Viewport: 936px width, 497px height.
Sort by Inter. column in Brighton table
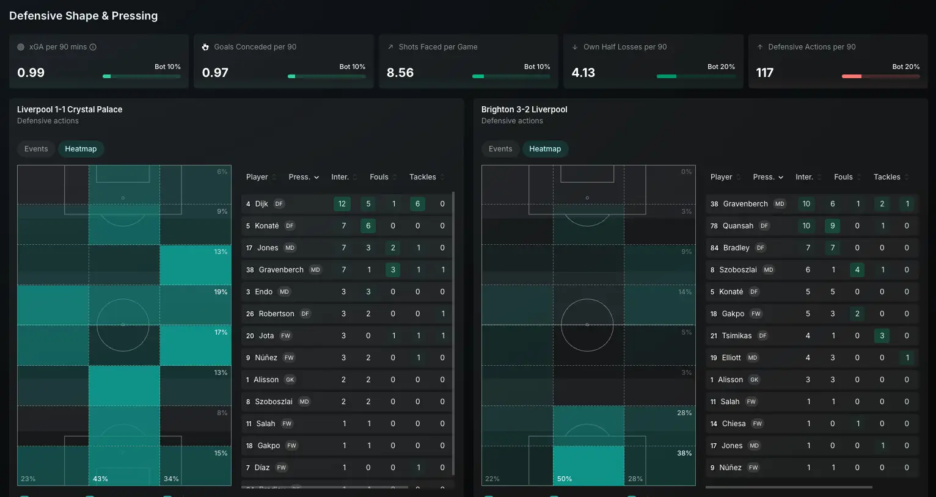point(808,177)
